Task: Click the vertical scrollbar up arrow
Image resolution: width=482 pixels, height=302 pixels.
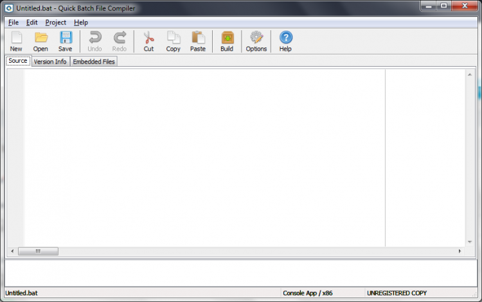Action: [x=470, y=74]
